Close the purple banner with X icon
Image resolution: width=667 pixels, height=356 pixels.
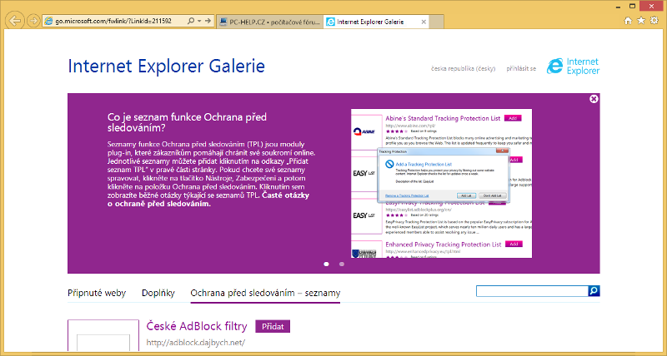coord(594,99)
